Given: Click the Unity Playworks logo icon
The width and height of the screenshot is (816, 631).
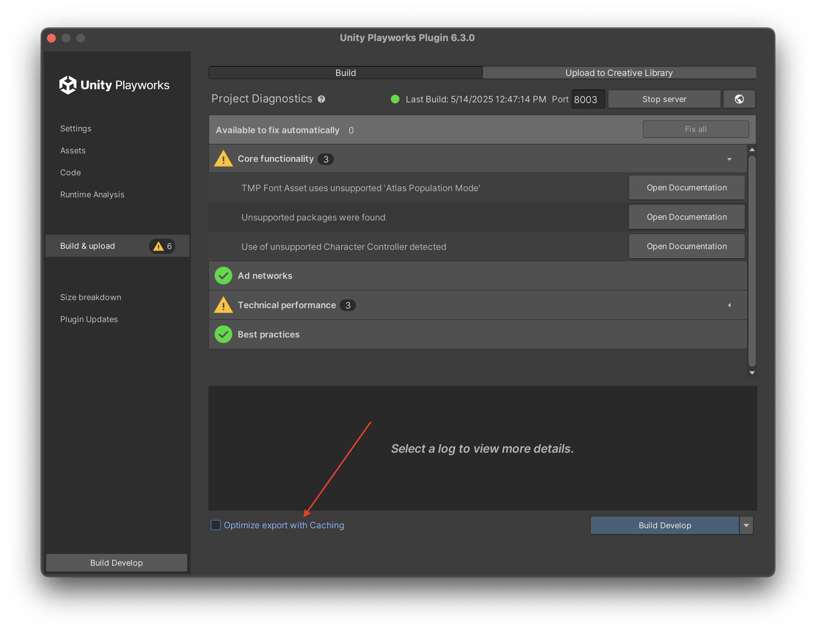Looking at the screenshot, I should click(x=68, y=85).
